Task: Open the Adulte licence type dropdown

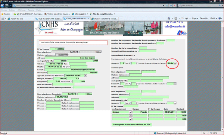Action: pyautogui.click(x=172, y=63)
